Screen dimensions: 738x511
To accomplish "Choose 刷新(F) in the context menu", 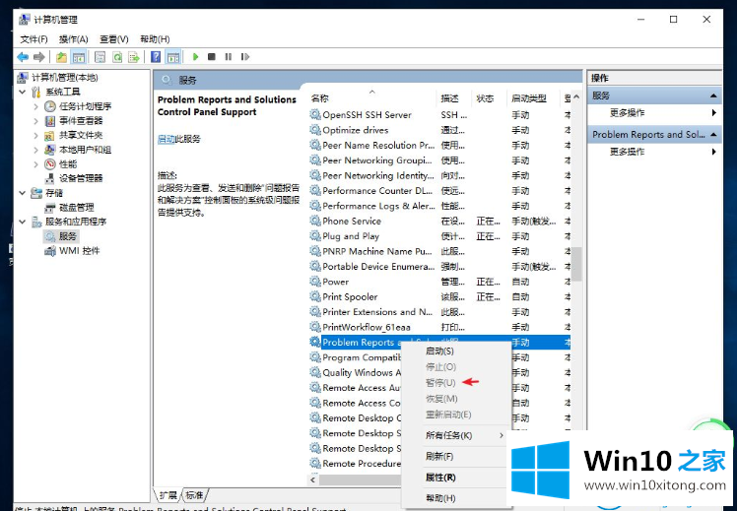I will 439,456.
